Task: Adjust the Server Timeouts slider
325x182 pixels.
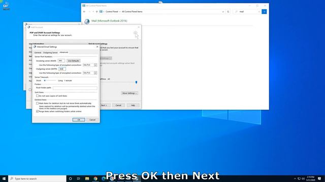Action: [45, 80]
